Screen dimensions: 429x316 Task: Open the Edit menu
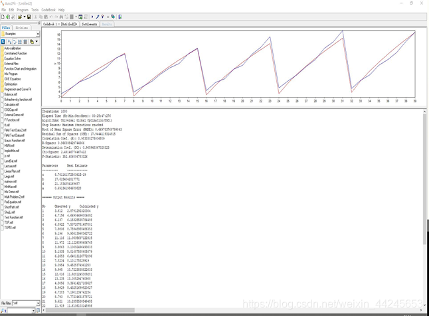click(11, 10)
